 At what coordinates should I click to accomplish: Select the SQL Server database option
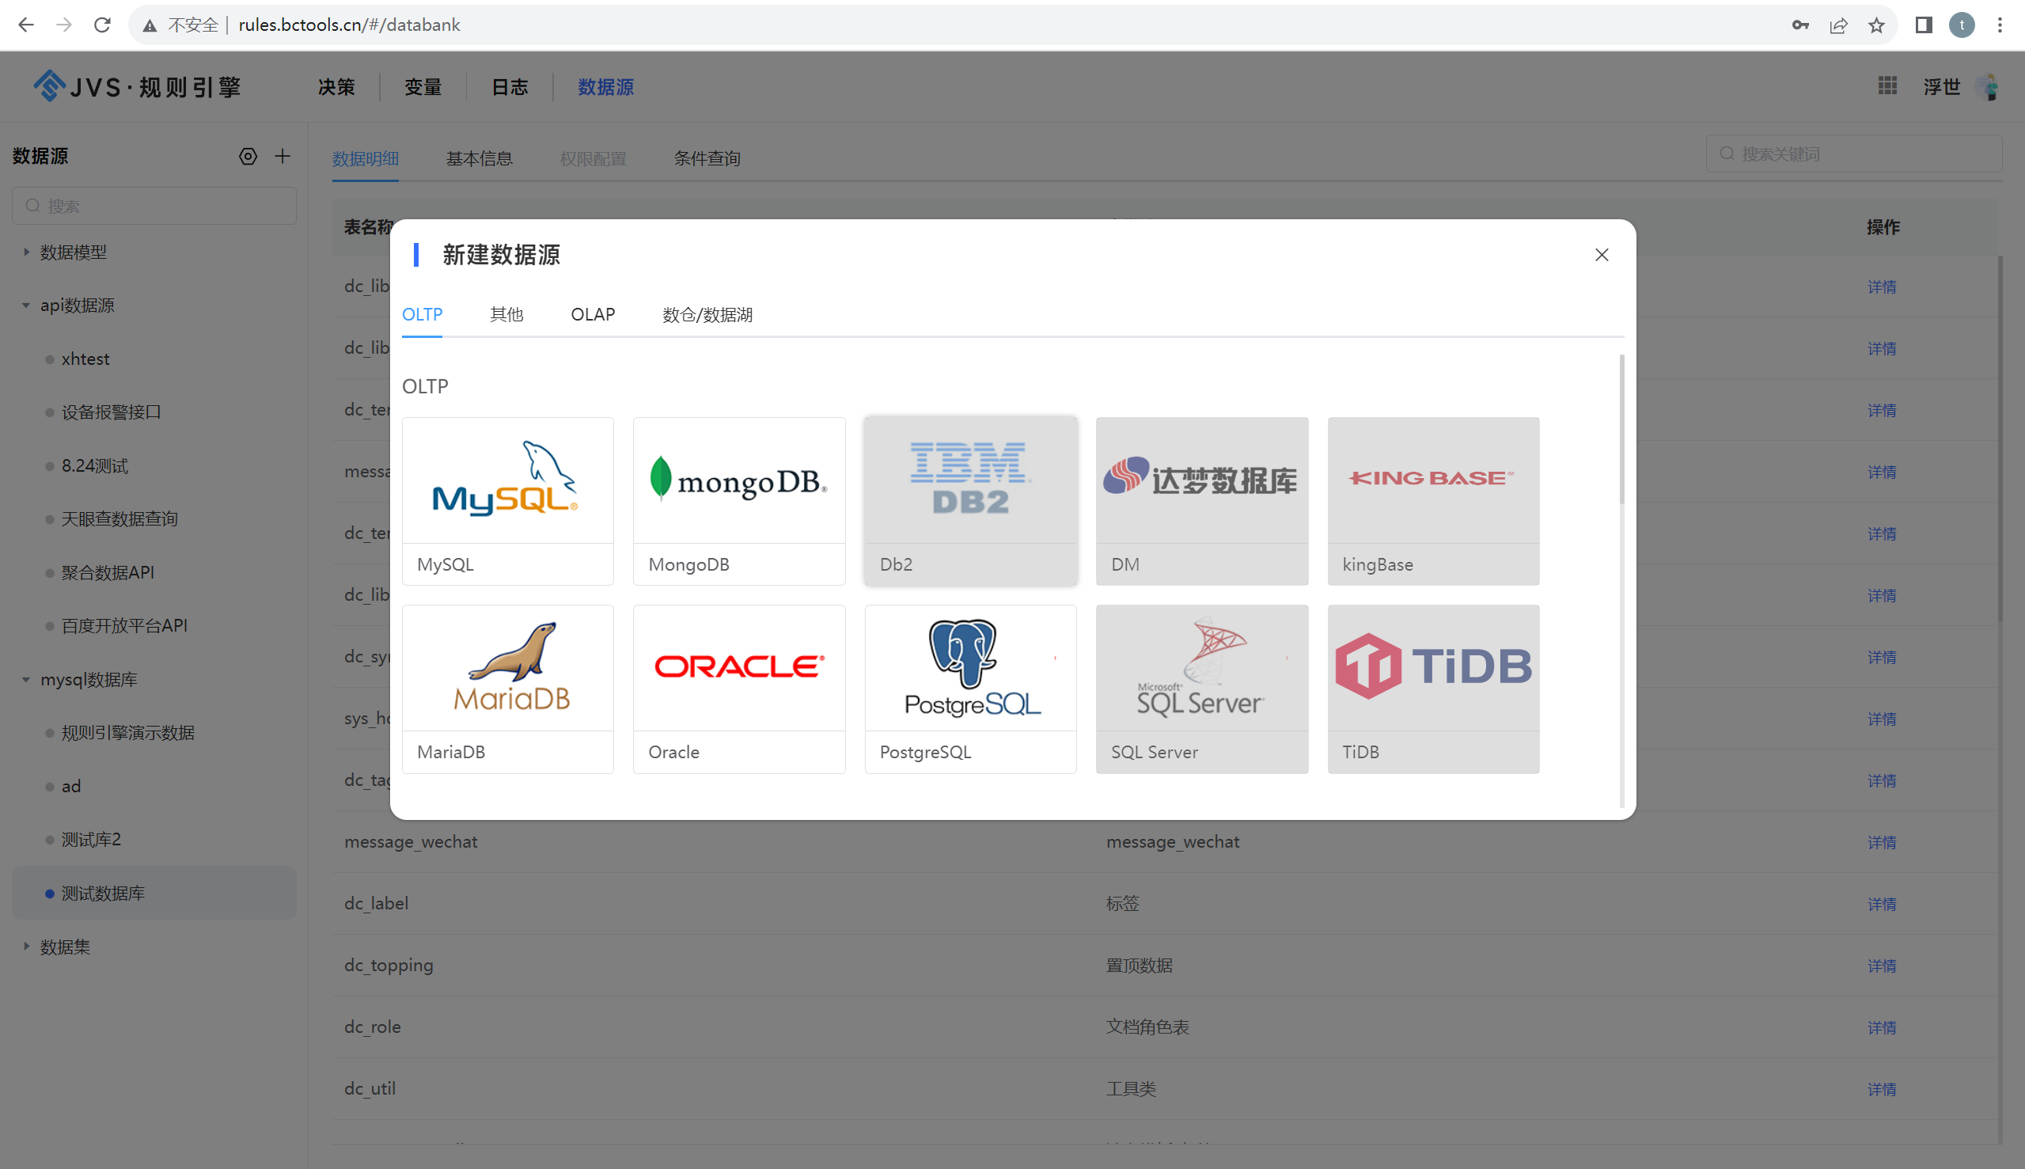(1200, 688)
